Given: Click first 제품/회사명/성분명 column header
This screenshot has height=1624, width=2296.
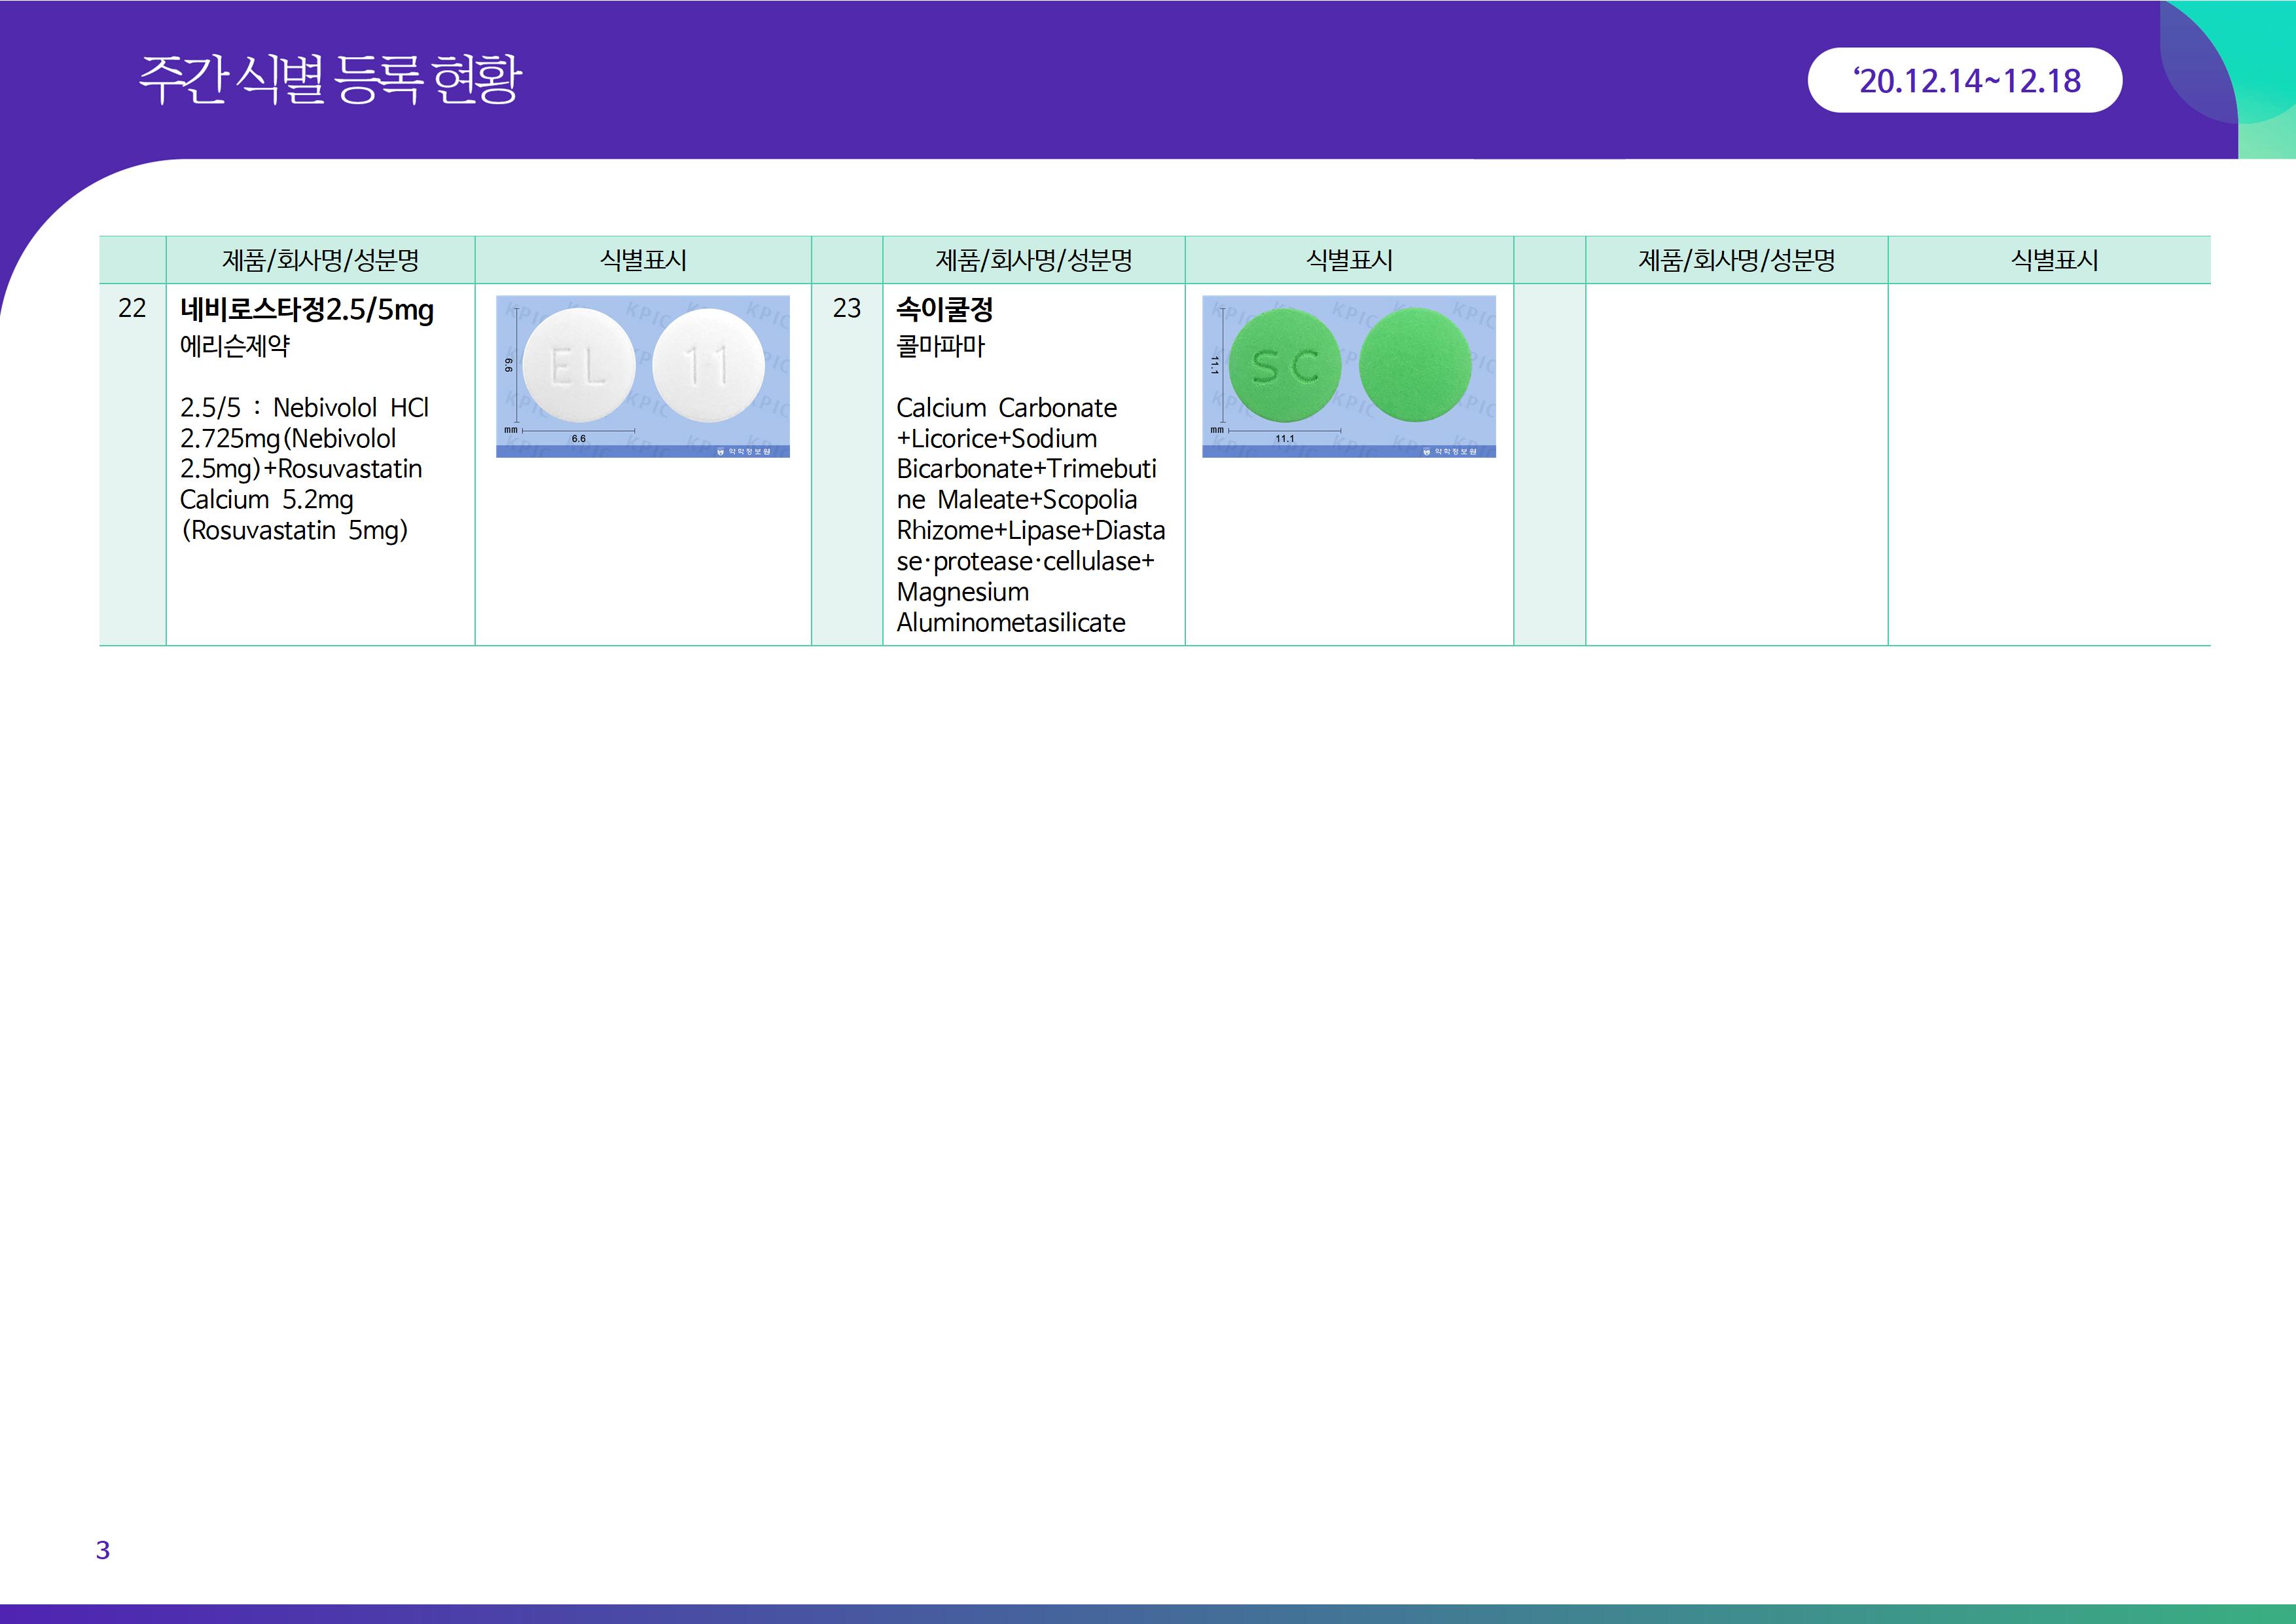Looking at the screenshot, I should coord(320,261).
